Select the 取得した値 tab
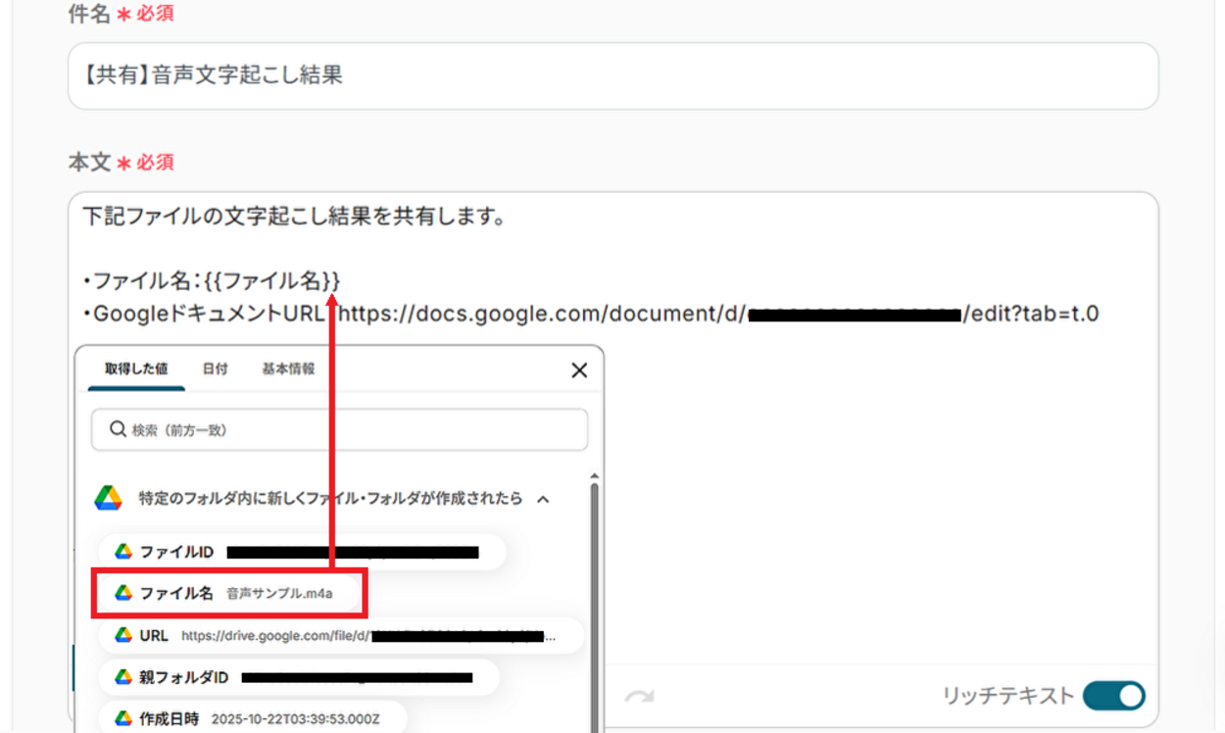Viewport: 1225px width, 733px height. coord(134,369)
